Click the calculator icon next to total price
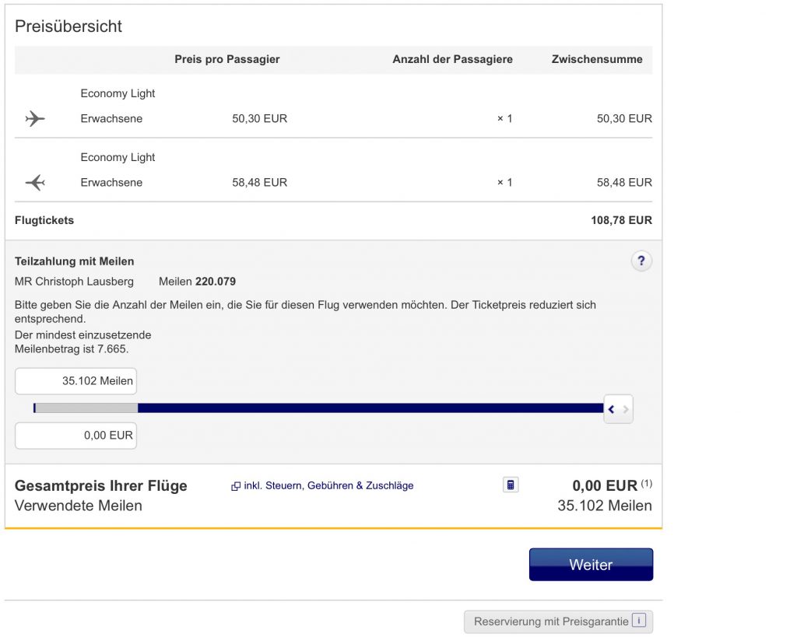 [x=511, y=484]
